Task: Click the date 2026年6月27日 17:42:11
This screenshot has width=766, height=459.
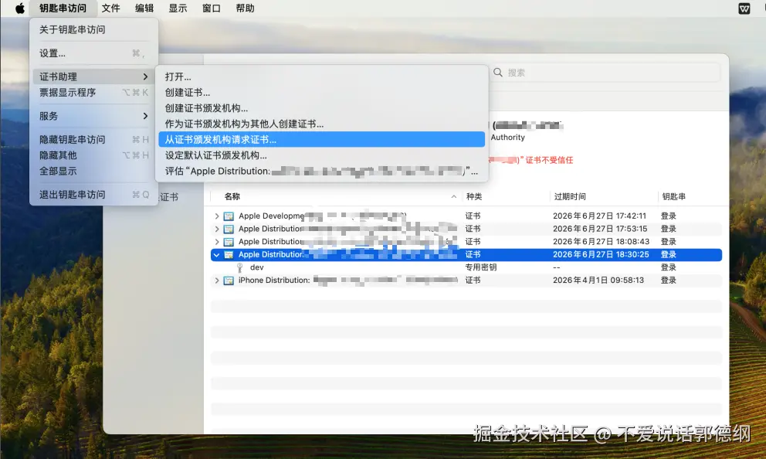Action: (599, 216)
